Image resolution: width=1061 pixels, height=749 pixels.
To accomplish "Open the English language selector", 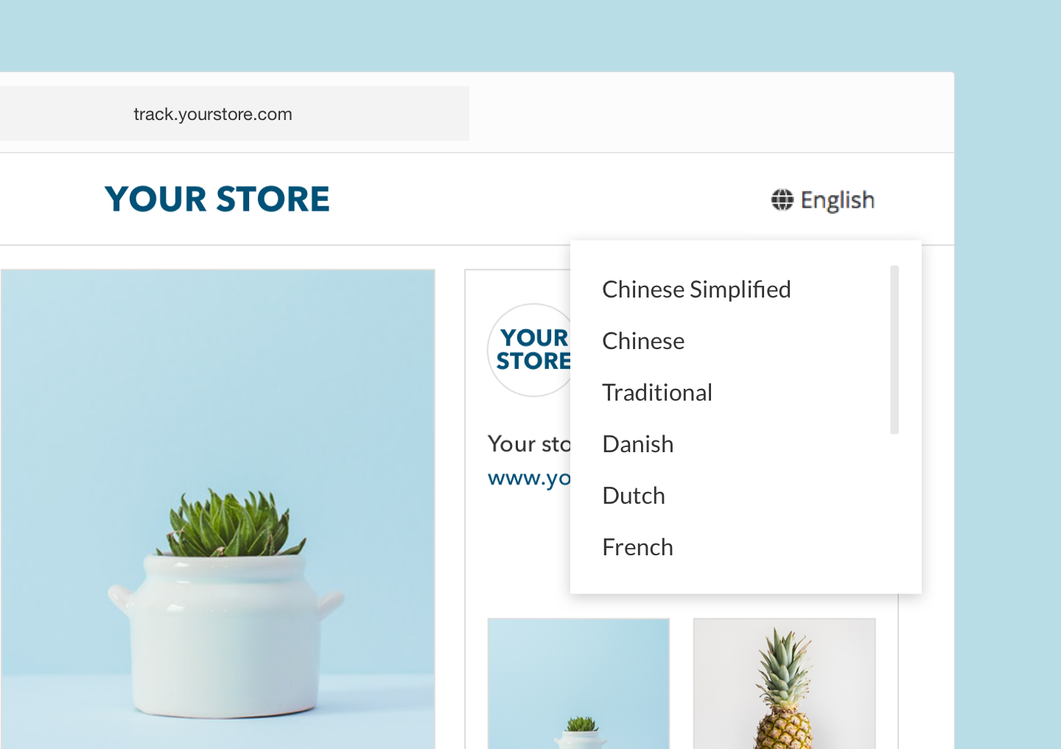I will click(823, 200).
